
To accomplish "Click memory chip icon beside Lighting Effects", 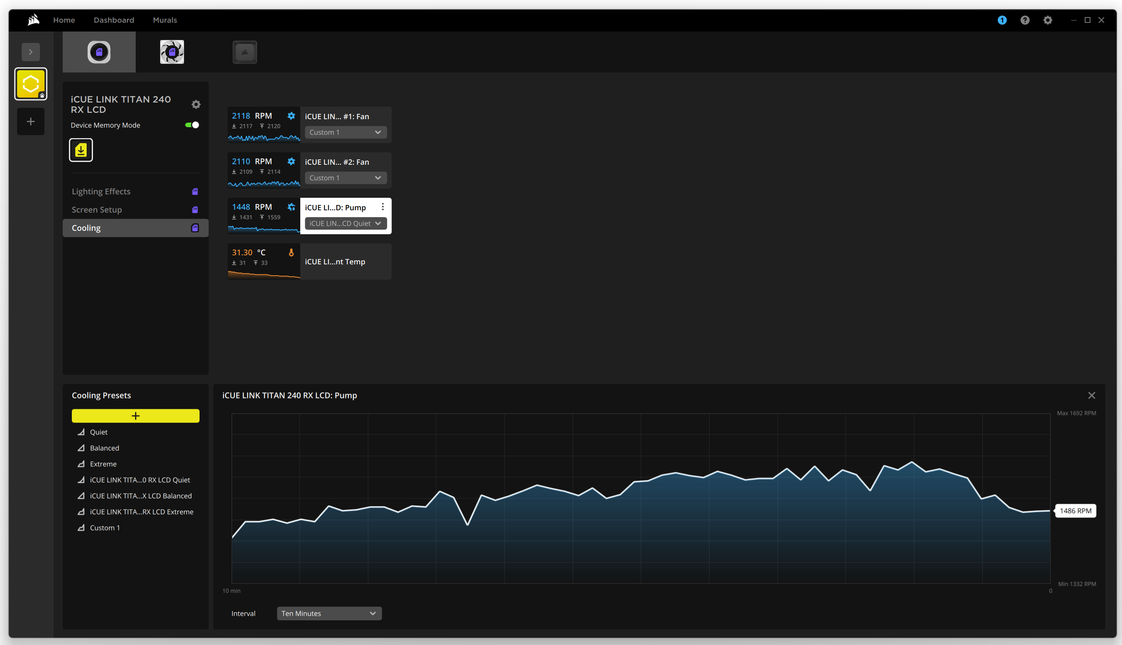I will pos(195,191).
